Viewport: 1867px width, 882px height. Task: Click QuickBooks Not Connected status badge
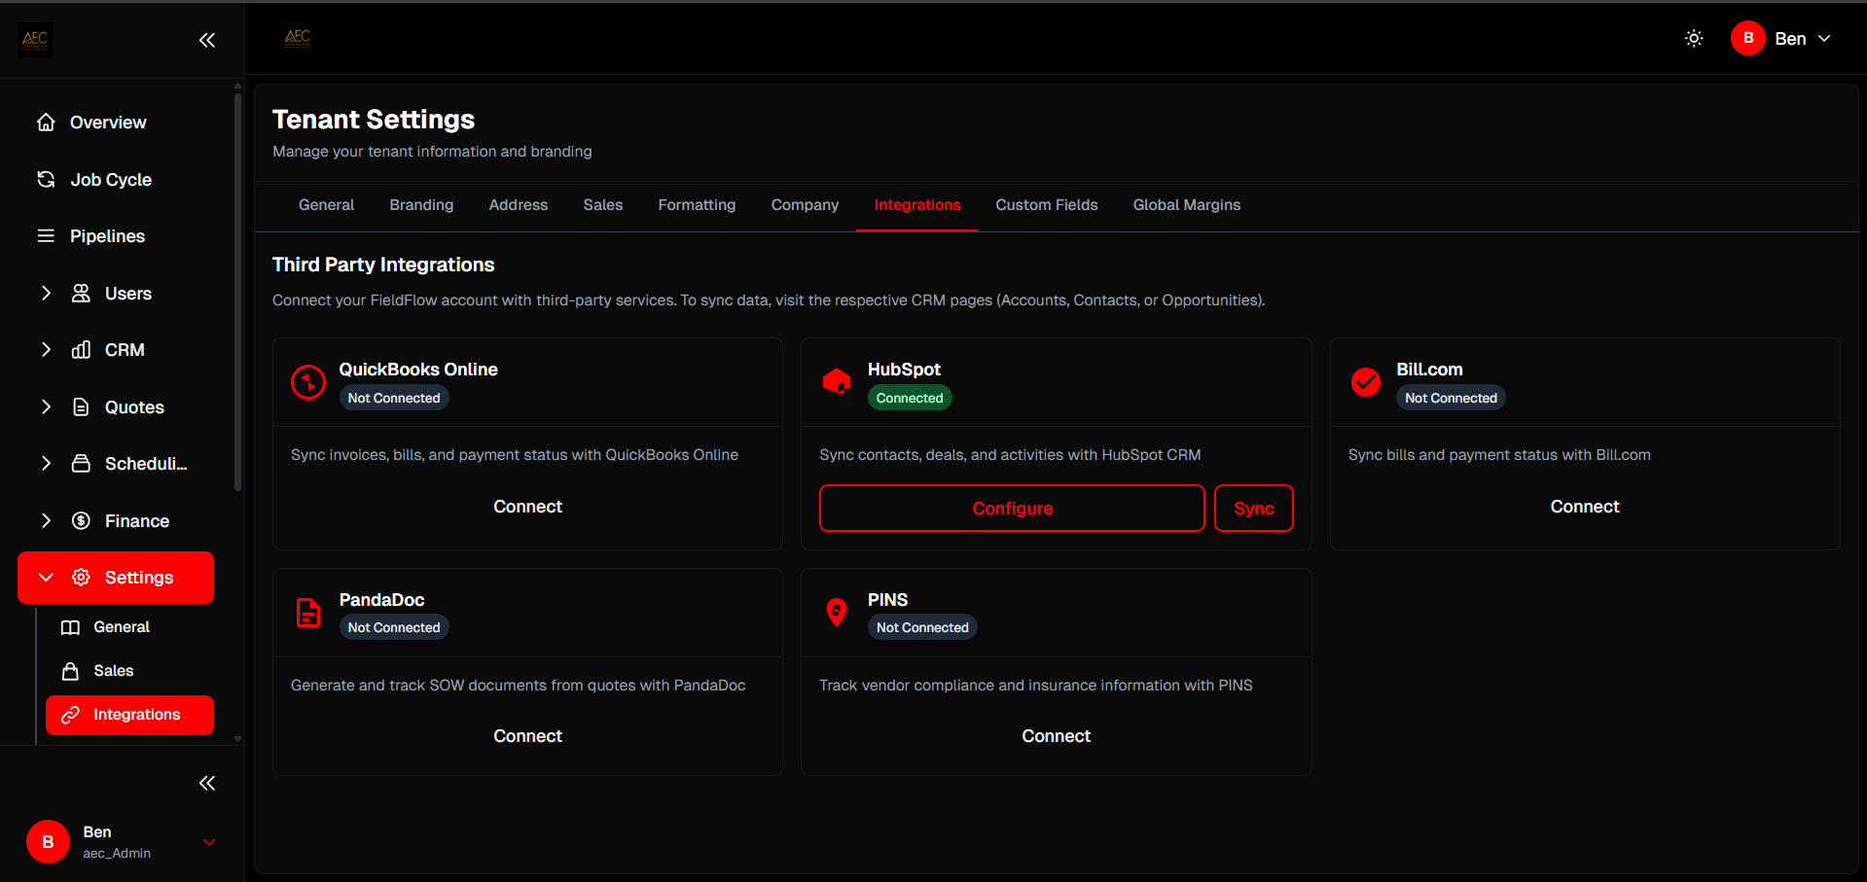(394, 398)
